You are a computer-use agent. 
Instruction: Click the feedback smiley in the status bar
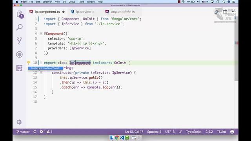pos(232,132)
